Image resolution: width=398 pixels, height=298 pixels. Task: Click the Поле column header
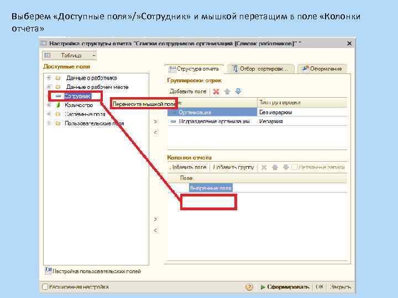point(257,178)
